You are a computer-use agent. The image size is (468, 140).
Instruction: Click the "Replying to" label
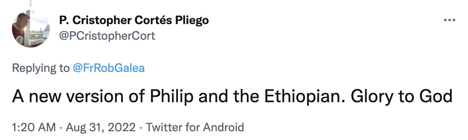click(41, 68)
